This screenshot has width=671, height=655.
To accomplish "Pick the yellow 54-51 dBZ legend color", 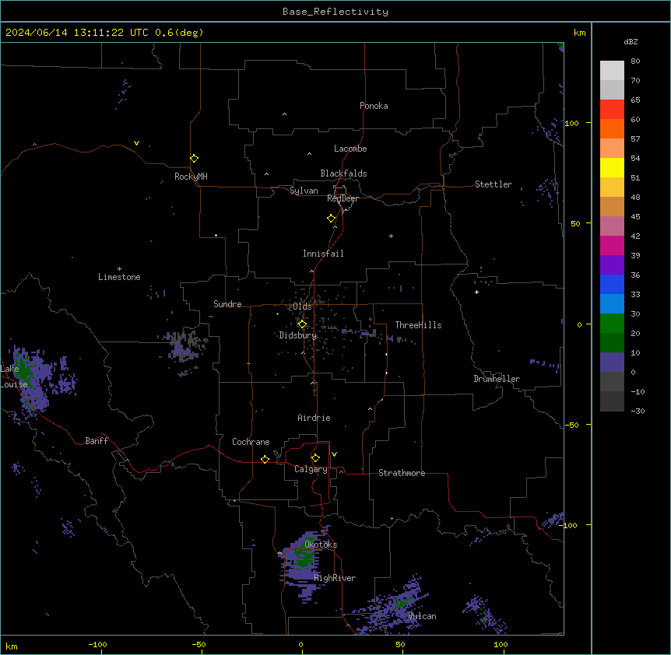I will [612, 167].
